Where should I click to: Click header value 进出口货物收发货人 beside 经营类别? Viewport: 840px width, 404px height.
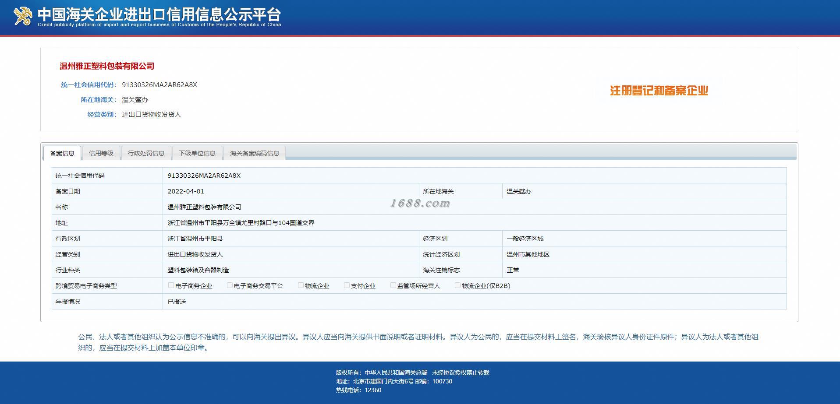point(151,115)
